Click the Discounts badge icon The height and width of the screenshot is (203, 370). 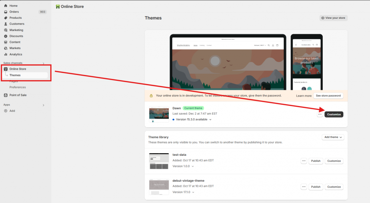click(6, 36)
